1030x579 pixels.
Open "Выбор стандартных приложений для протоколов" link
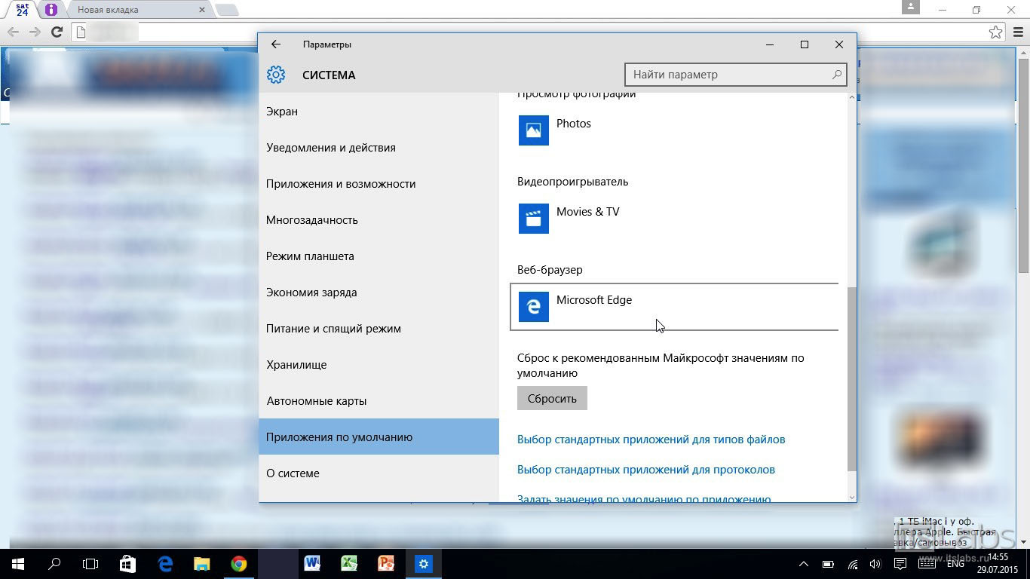646,470
